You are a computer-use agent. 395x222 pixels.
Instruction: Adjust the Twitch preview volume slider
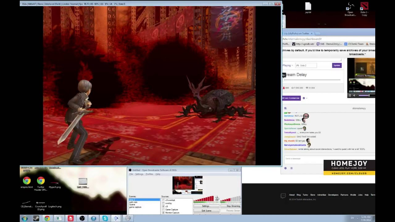(x=364, y=95)
